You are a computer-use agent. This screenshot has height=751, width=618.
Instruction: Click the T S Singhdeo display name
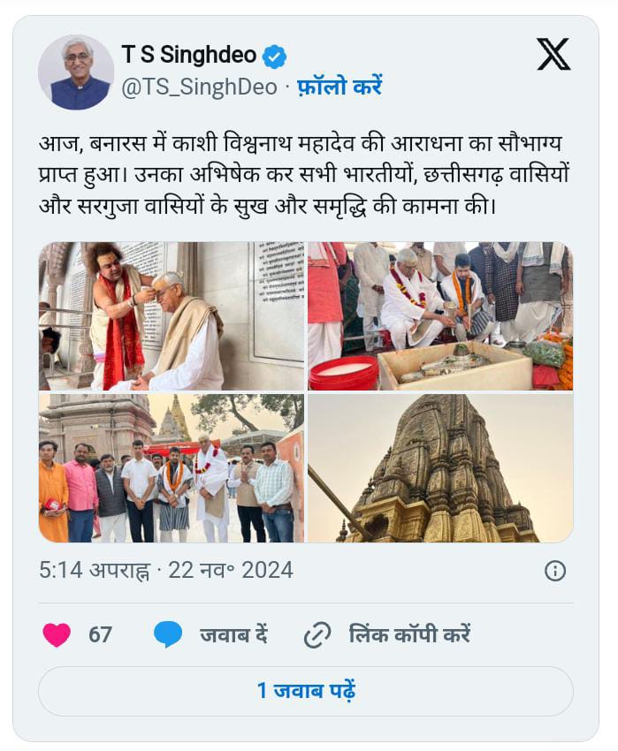coord(189,54)
